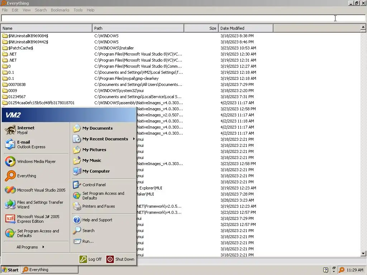Open Windows Media Player
This screenshot has width=367, height=275.
[x=36, y=161]
